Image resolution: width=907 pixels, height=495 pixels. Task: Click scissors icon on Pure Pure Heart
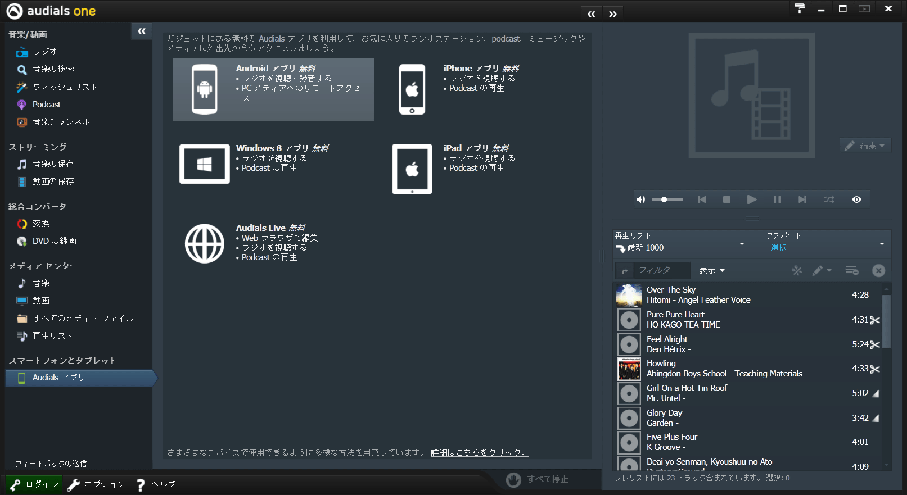pos(875,320)
